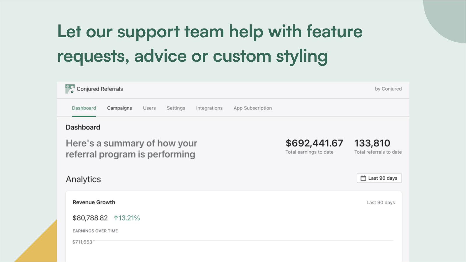Open the Last 90 days date range picker

pos(379,178)
